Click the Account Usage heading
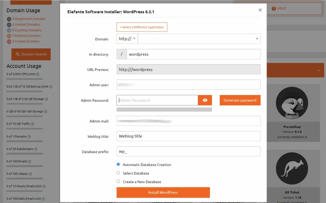The height and width of the screenshot is (203, 326). pyautogui.click(x=24, y=66)
